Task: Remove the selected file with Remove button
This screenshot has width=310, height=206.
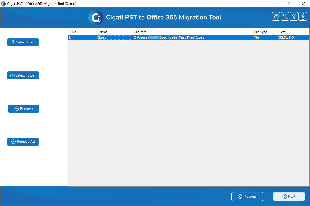Action: pos(24,109)
